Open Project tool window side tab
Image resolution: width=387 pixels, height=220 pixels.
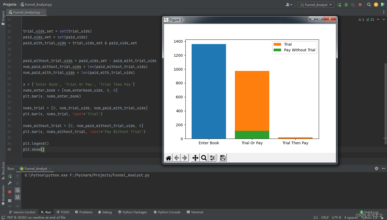click(3, 18)
